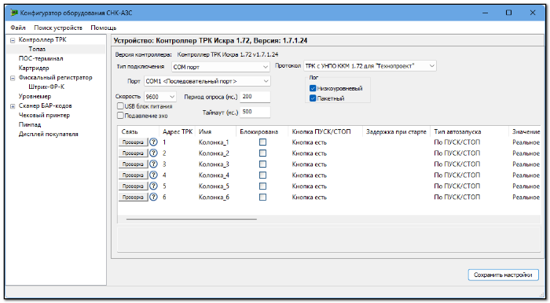The width and height of the screenshot is (550, 303).
Task: Expand the Сканер БАР-кодов tree node
Action: (13, 105)
